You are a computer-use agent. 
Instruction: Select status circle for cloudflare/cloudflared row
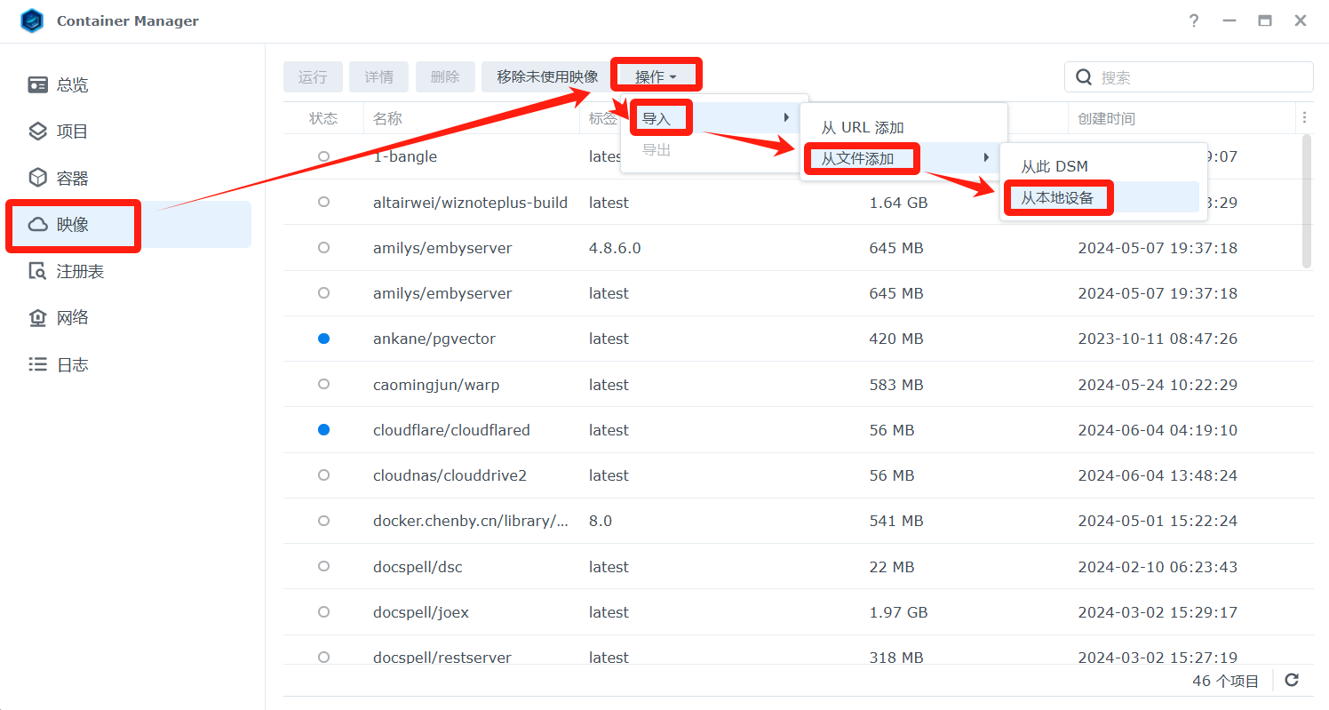(323, 430)
